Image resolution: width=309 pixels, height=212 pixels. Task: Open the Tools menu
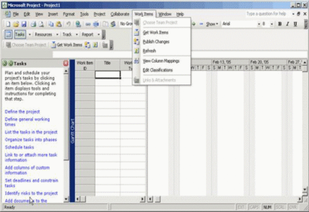point(84,14)
